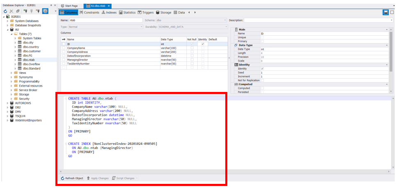Close the AU.dbo.ntab tab
396x188 pixels.
(x=109, y=6)
